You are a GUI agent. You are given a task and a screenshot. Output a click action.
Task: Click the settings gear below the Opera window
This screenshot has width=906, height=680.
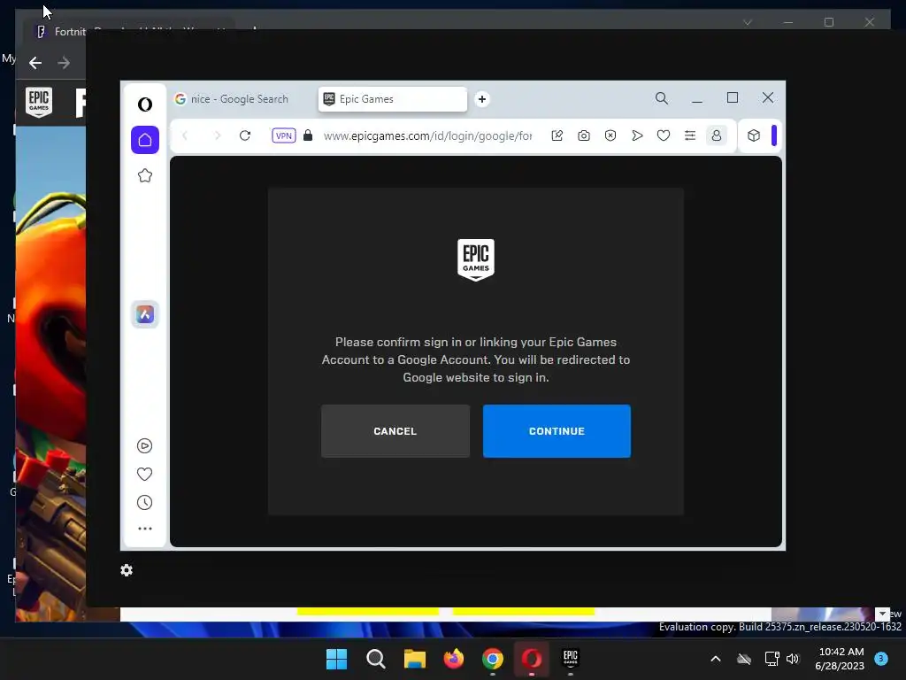tap(127, 570)
